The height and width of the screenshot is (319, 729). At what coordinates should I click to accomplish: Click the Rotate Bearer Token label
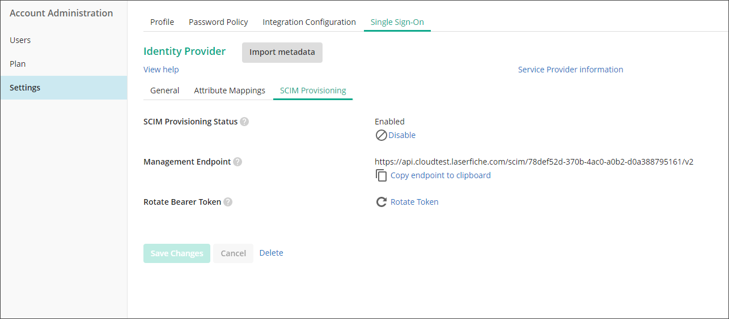(182, 202)
